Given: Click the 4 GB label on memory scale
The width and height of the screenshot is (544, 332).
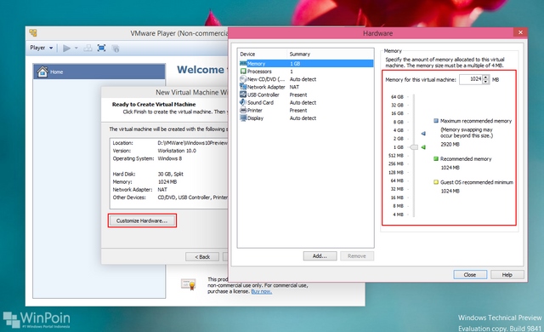Looking at the screenshot, I should (x=399, y=130).
